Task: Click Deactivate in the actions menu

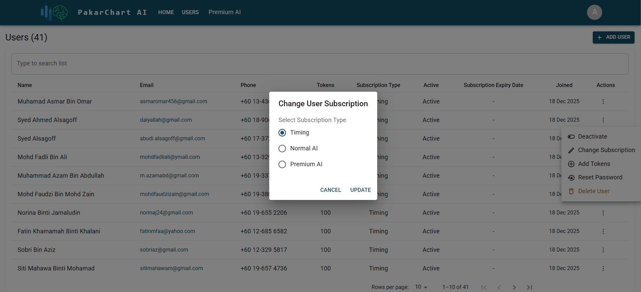Action: pos(592,137)
